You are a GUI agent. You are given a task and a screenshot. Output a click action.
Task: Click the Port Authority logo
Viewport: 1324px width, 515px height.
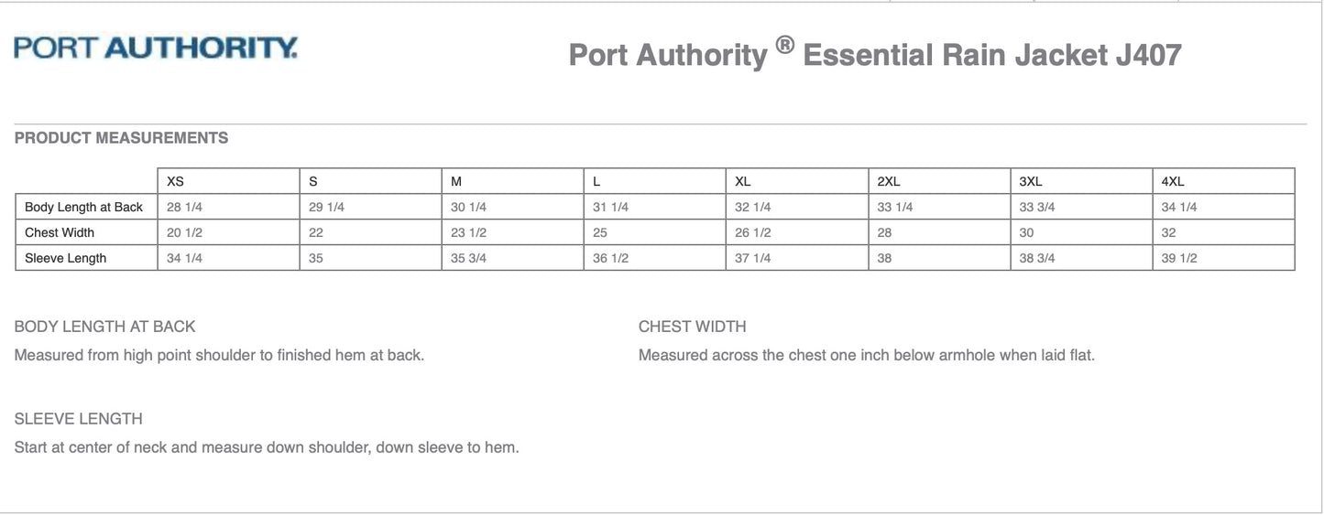point(156,48)
